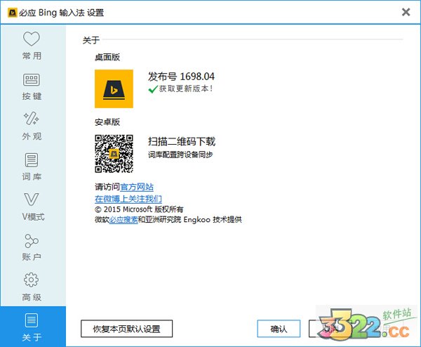Viewport: 421px width, 347px height.
Task: Open the 官方网站 link
Action: click(x=137, y=187)
